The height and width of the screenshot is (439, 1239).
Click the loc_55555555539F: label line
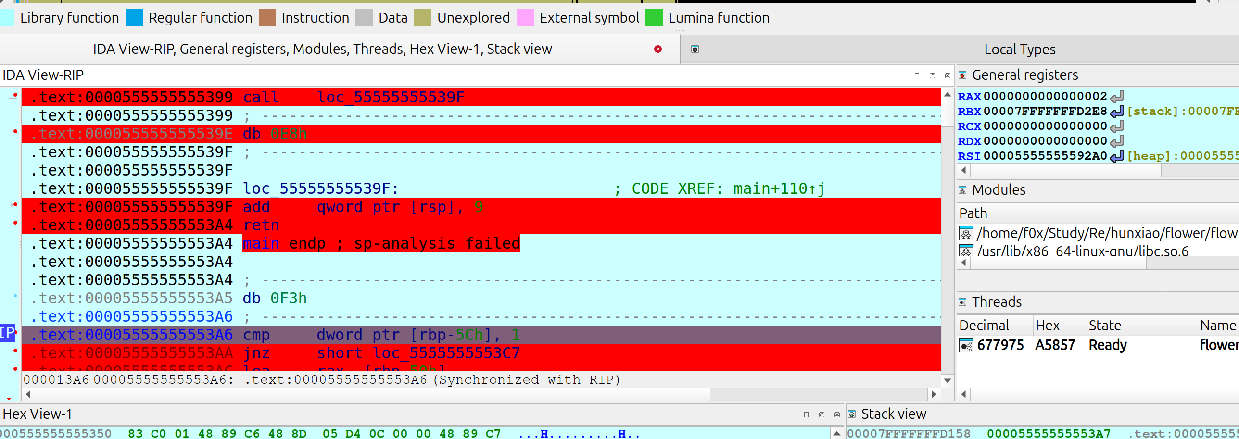click(x=320, y=188)
